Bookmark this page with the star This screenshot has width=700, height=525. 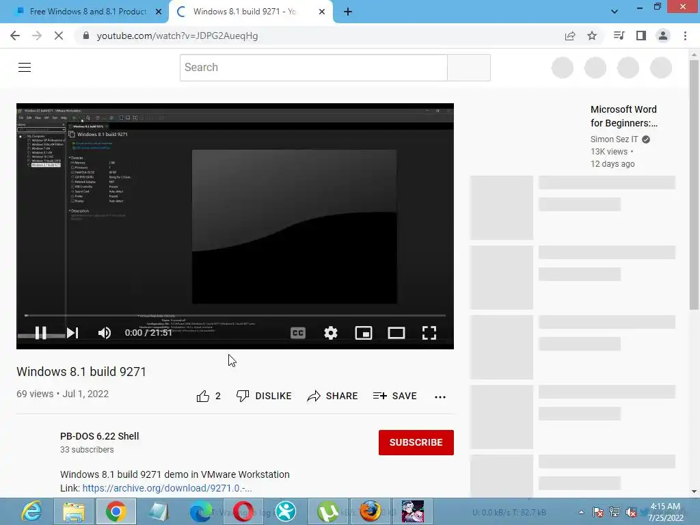pos(592,36)
